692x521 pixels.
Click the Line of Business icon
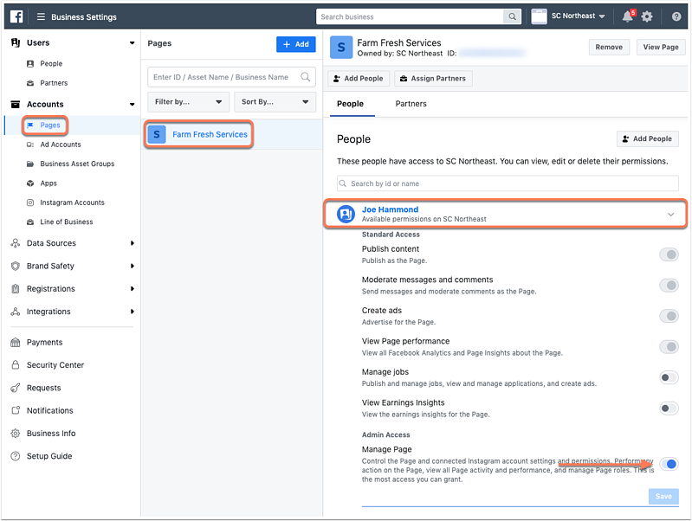pos(30,222)
